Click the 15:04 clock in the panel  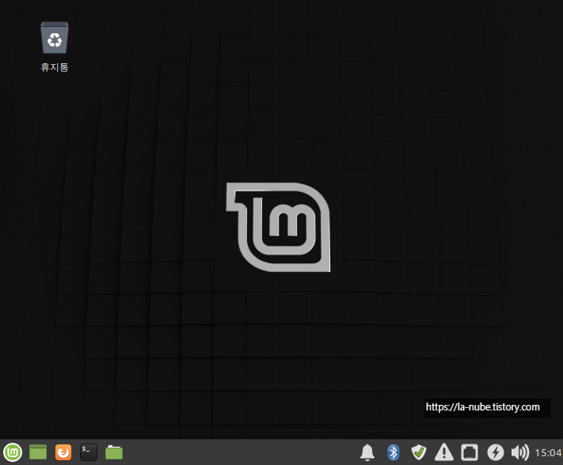tap(548, 453)
